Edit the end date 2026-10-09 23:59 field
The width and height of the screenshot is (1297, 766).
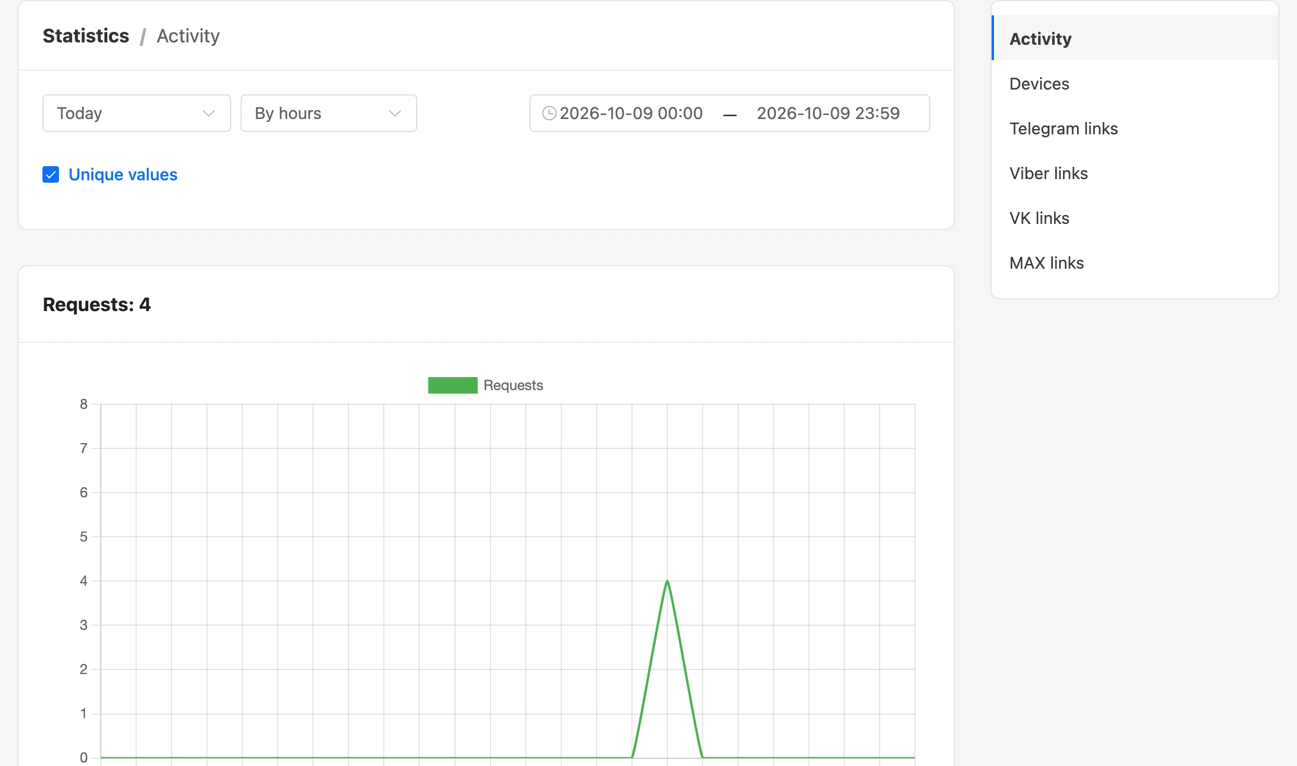[828, 113]
